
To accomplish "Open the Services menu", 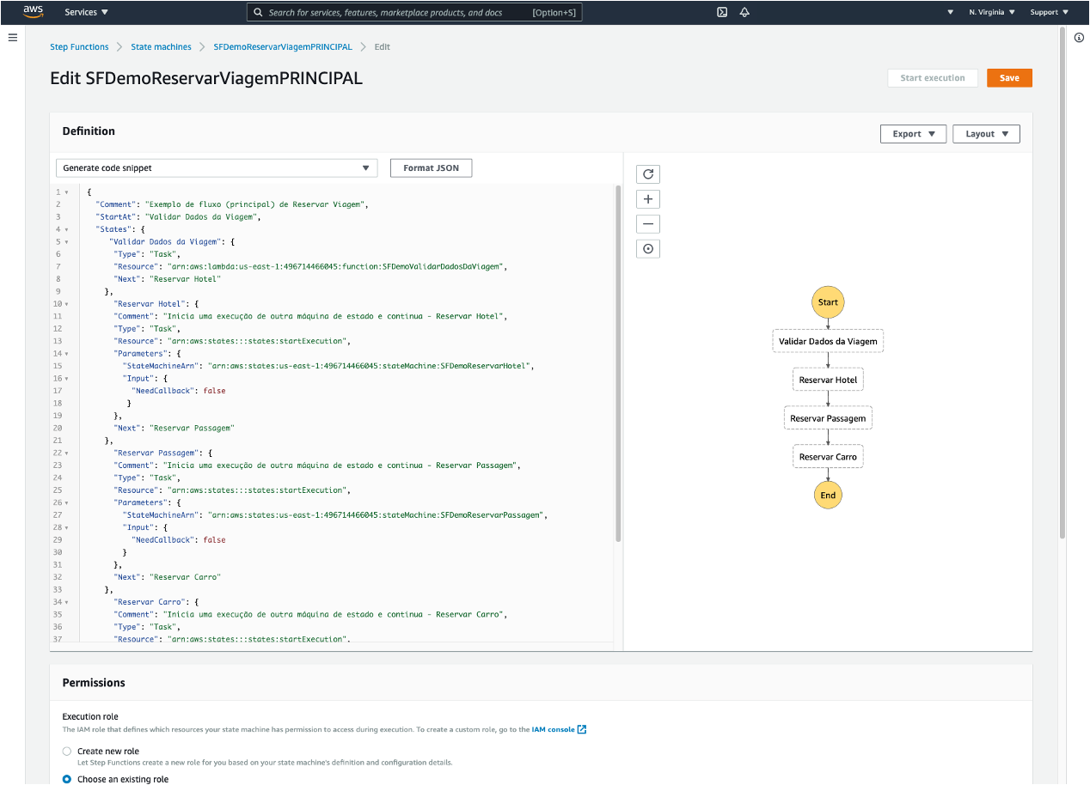I will point(87,12).
